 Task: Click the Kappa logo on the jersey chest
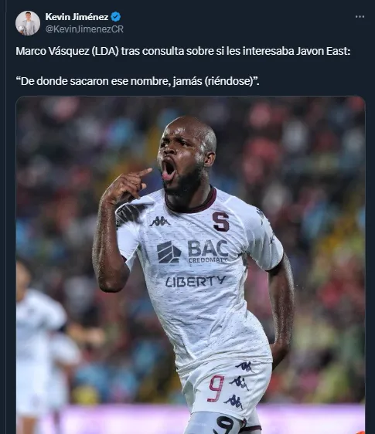click(159, 222)
